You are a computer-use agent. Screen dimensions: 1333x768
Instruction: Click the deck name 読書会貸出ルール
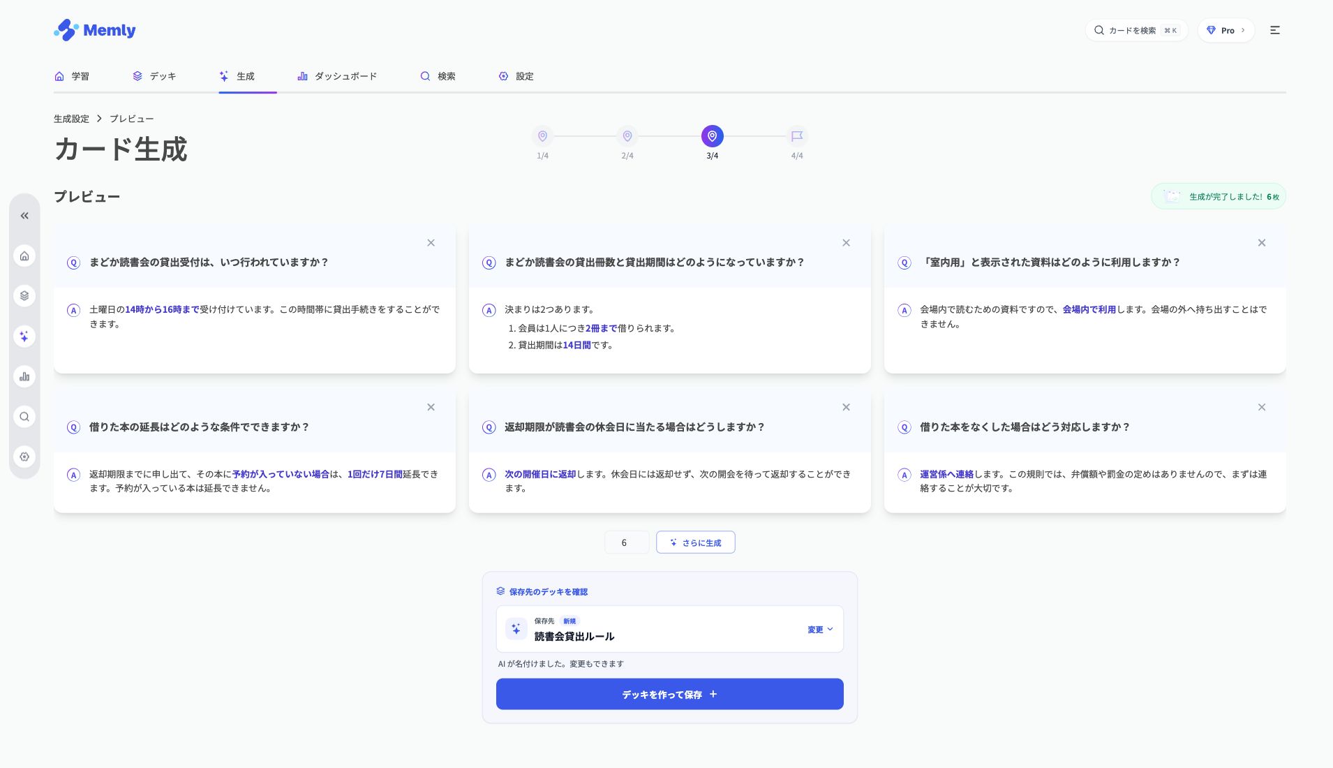click(x=574, y=637)
